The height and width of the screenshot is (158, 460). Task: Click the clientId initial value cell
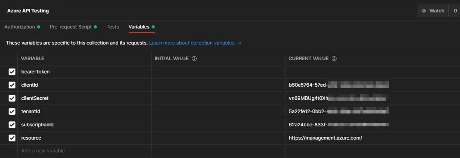click(x=218, y=85)
